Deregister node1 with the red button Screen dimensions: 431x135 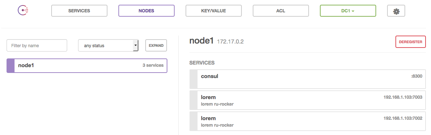click(410, 42)
